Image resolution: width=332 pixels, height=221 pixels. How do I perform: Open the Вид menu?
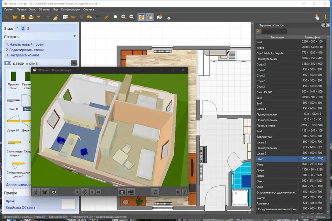click(56, 10)
